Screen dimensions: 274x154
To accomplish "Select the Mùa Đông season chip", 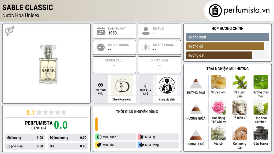I will (x=158, y=145).
